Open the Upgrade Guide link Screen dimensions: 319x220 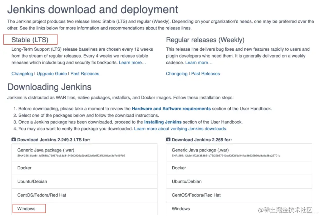coord(52,74)
